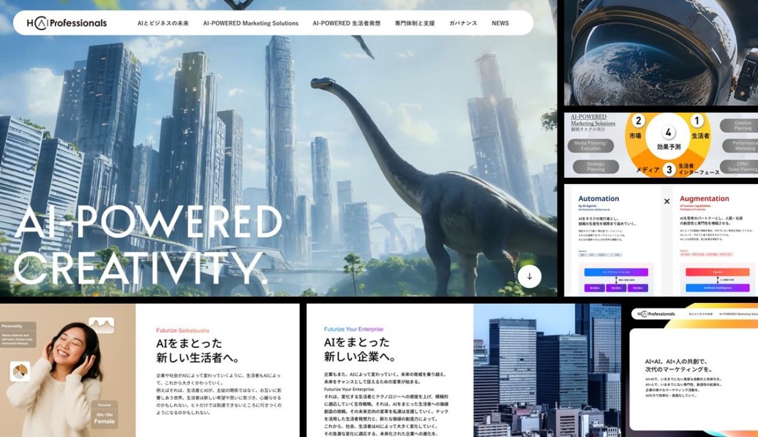Click the HAI Professionals logo in the header
Screen dimensions: 758x437
(66, 23)
